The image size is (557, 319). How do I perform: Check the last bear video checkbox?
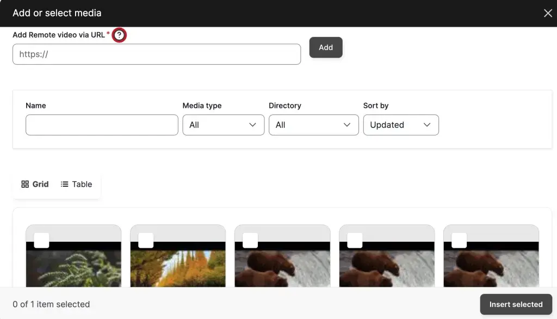[x=459, y=240]
